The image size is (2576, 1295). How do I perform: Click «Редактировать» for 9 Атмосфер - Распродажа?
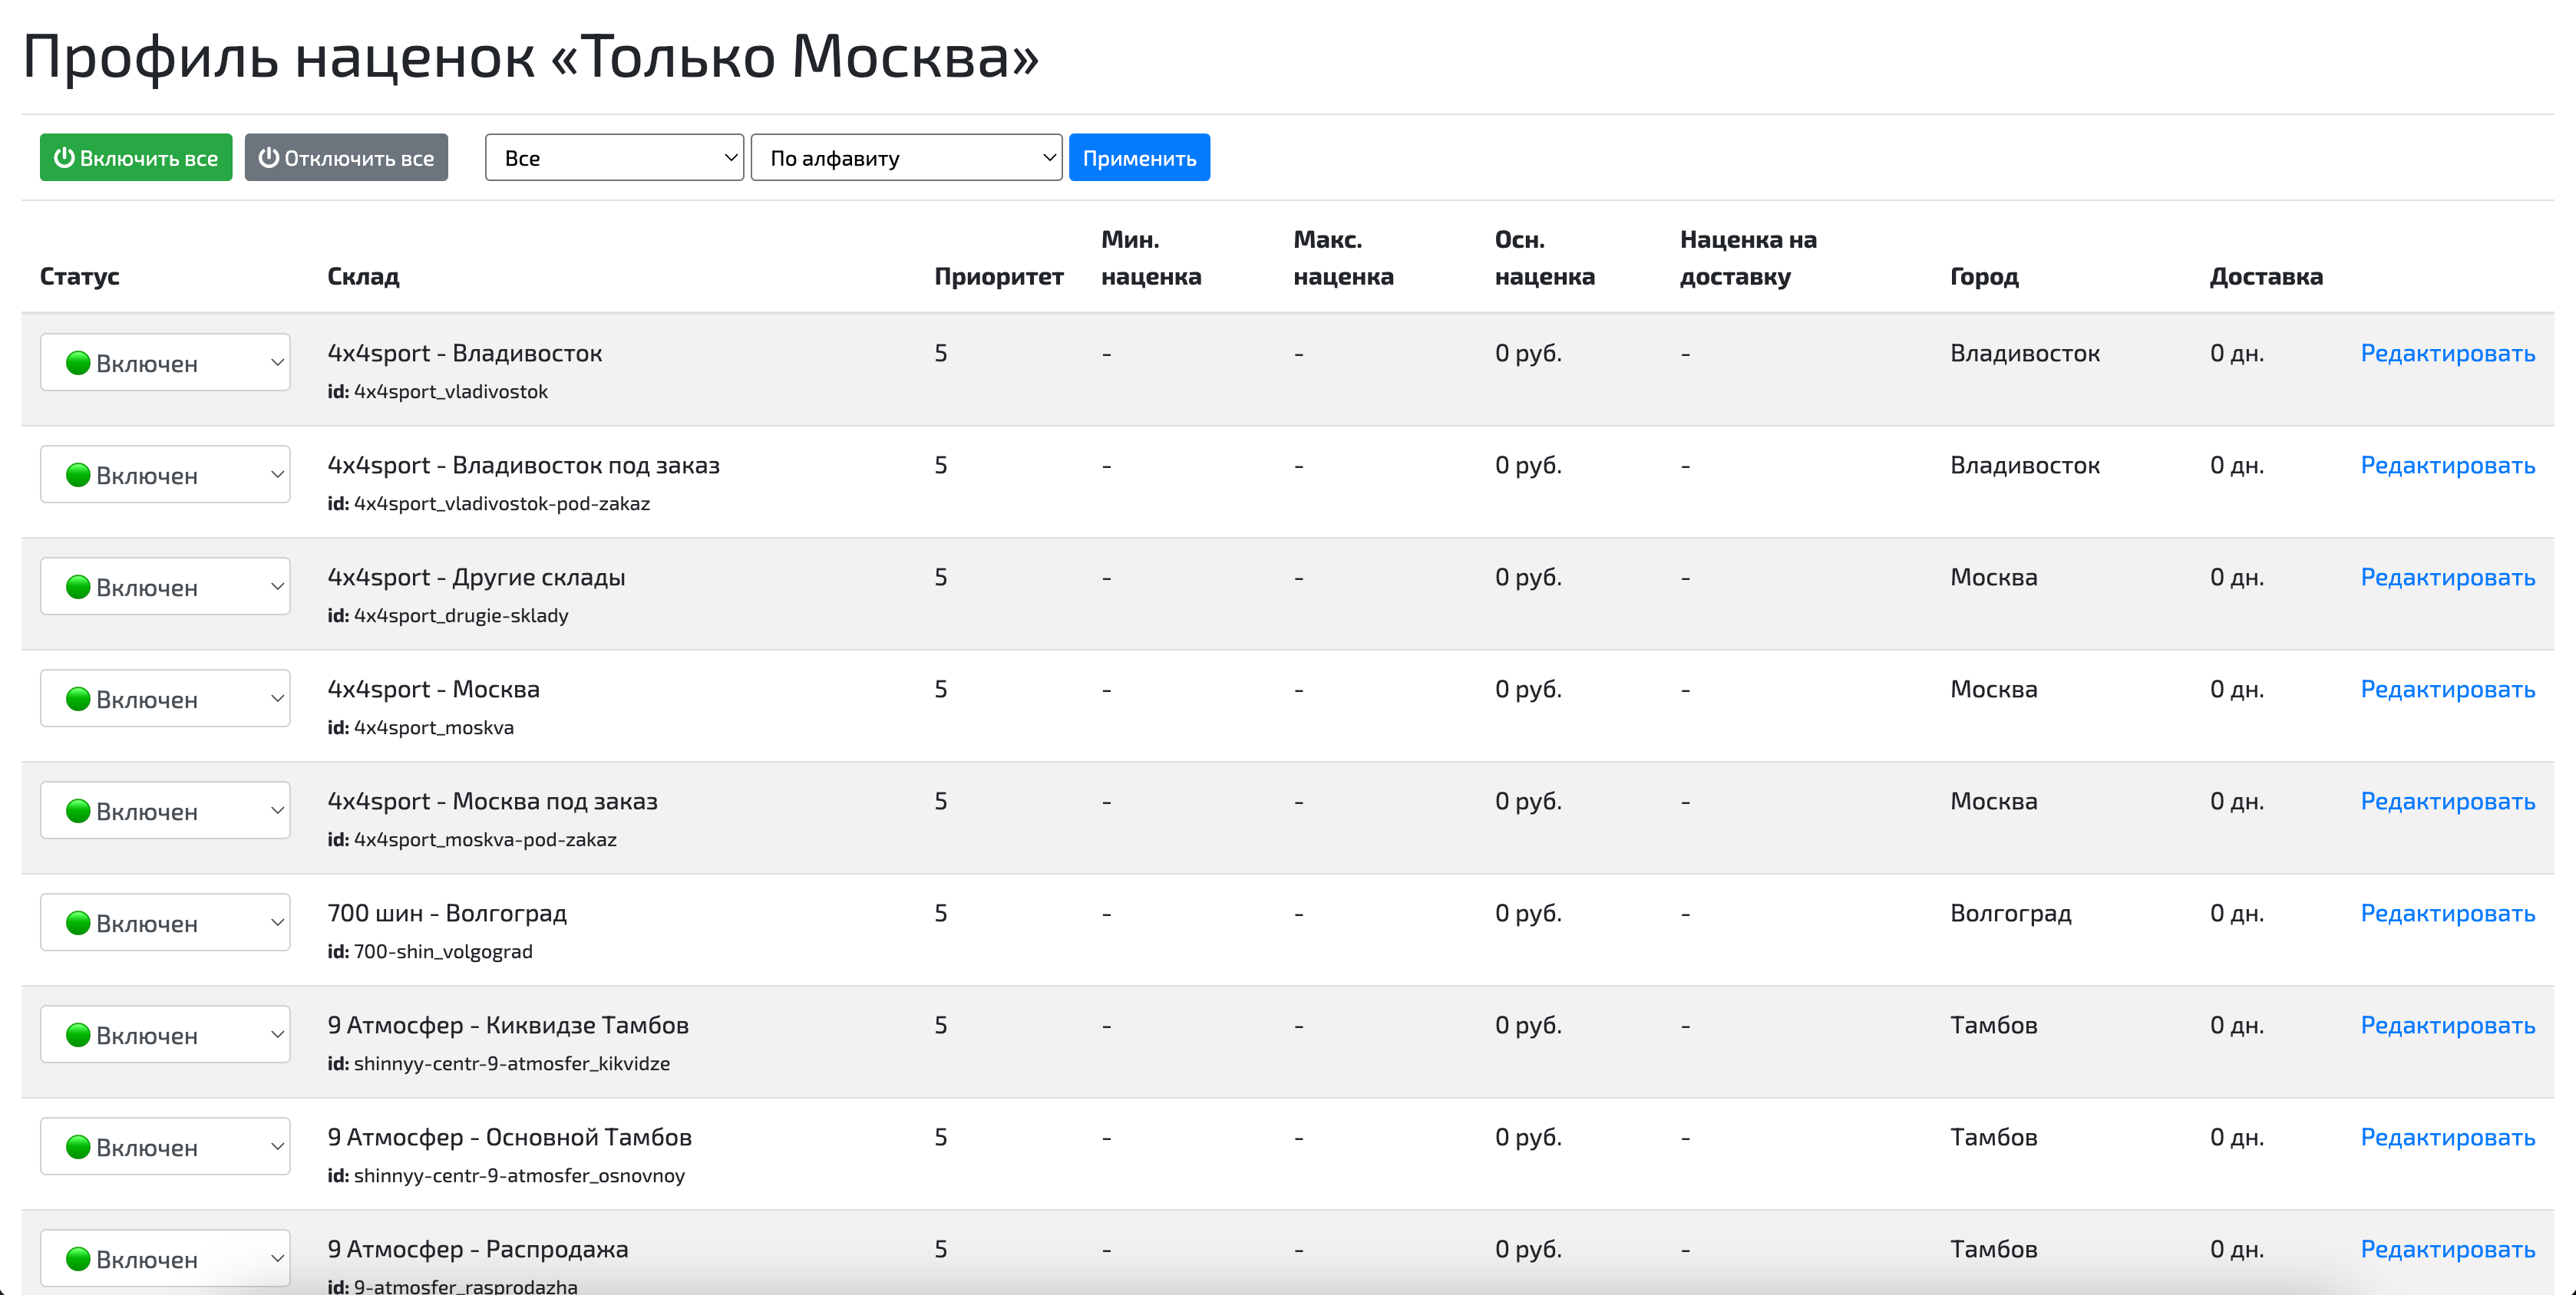pyautogui.click(x=2447, y=1248)
